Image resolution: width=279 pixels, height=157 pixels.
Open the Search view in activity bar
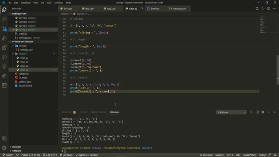tap(4, 19)
